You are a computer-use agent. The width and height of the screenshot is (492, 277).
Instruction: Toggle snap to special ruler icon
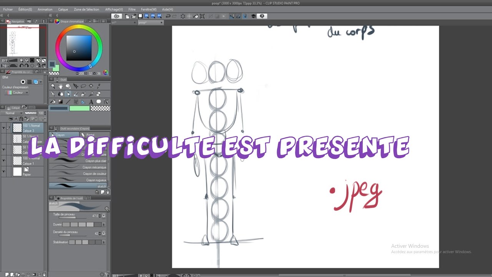click(x=238, y=16)
